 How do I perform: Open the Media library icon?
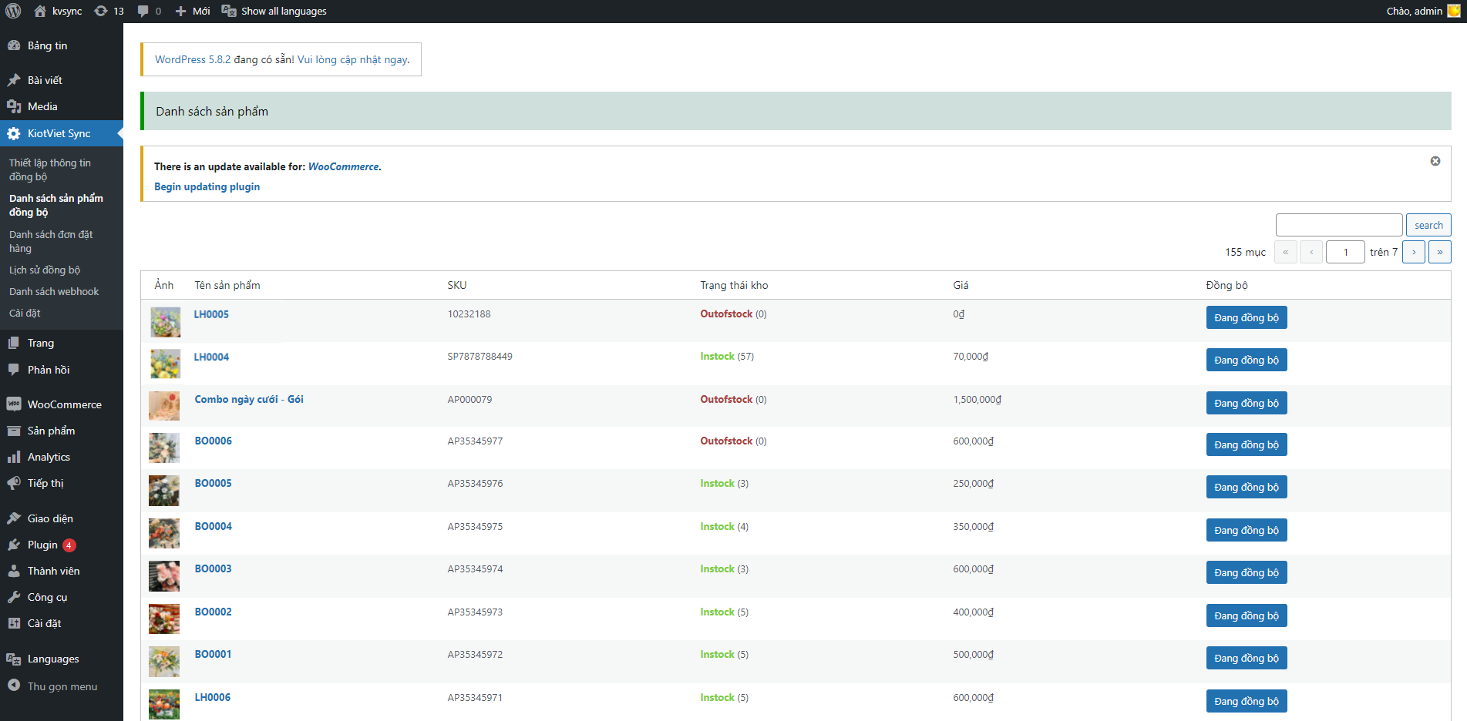point(14,106)
